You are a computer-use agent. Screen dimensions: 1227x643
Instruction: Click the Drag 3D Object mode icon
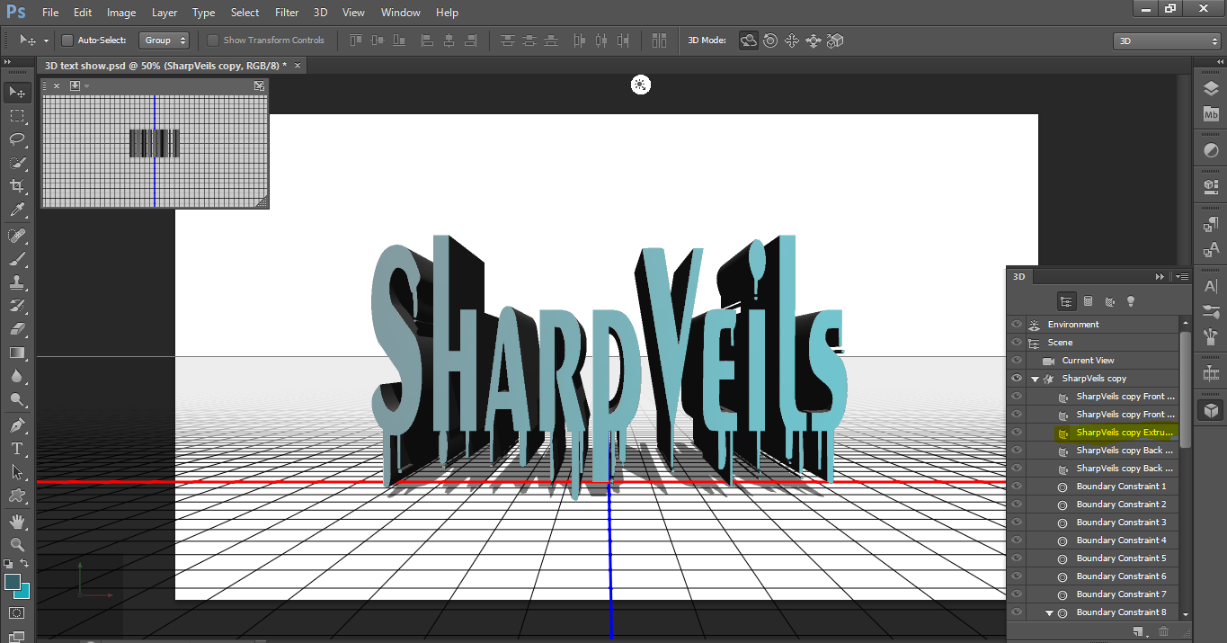[x=792, y=40]
